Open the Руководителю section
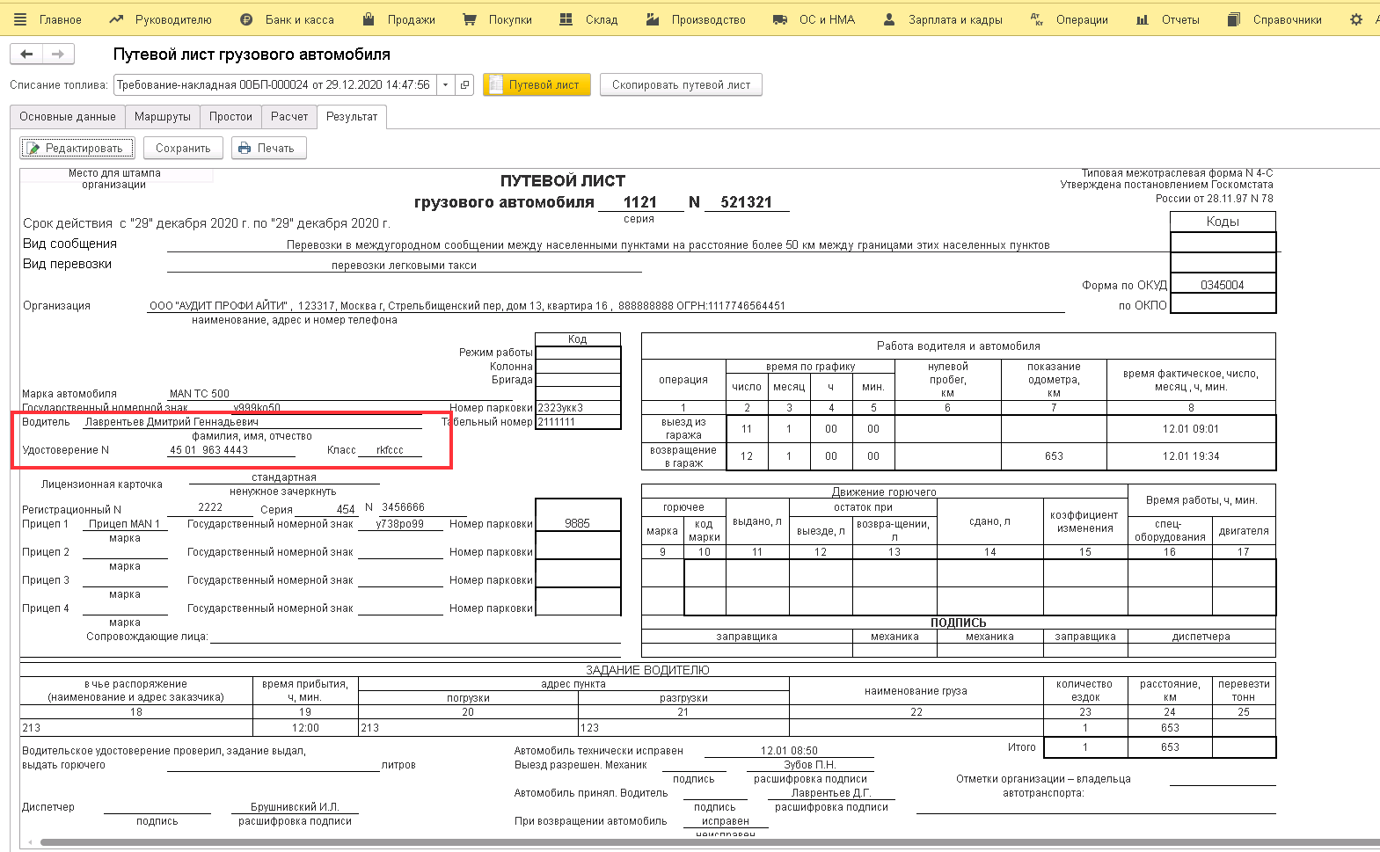1380x852 pixels. tap(161, 19)
